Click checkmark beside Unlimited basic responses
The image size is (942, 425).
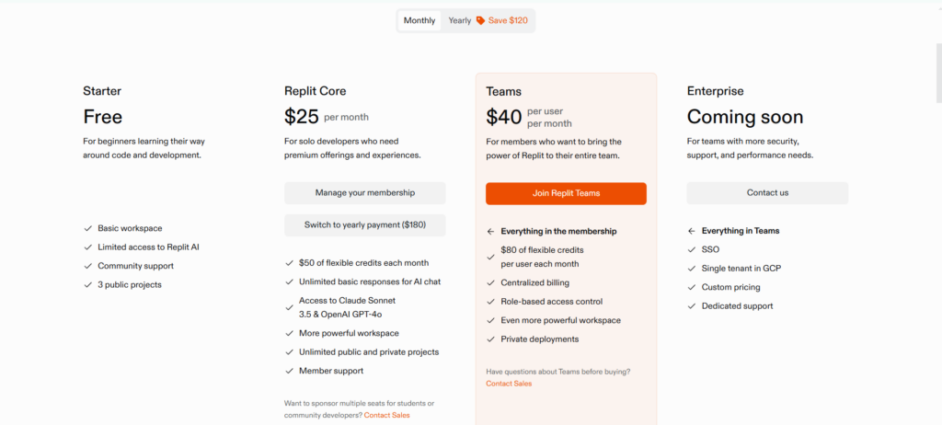pyautogui.click(x=289, y=281)
